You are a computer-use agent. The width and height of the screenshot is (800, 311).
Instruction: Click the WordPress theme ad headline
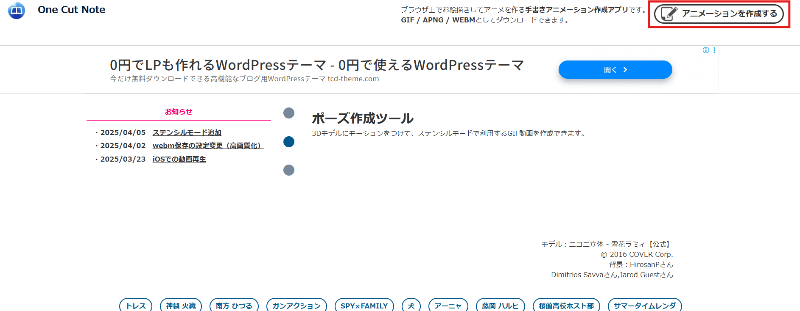(316, 65)
